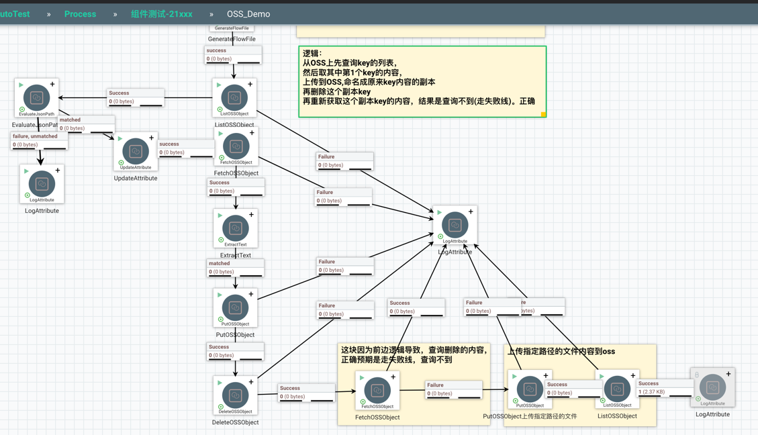Image resolution: width=758 pixels, height=435 pixels.
Task: Click the yellow resize handle on the green note
Action: pos(543,115)
